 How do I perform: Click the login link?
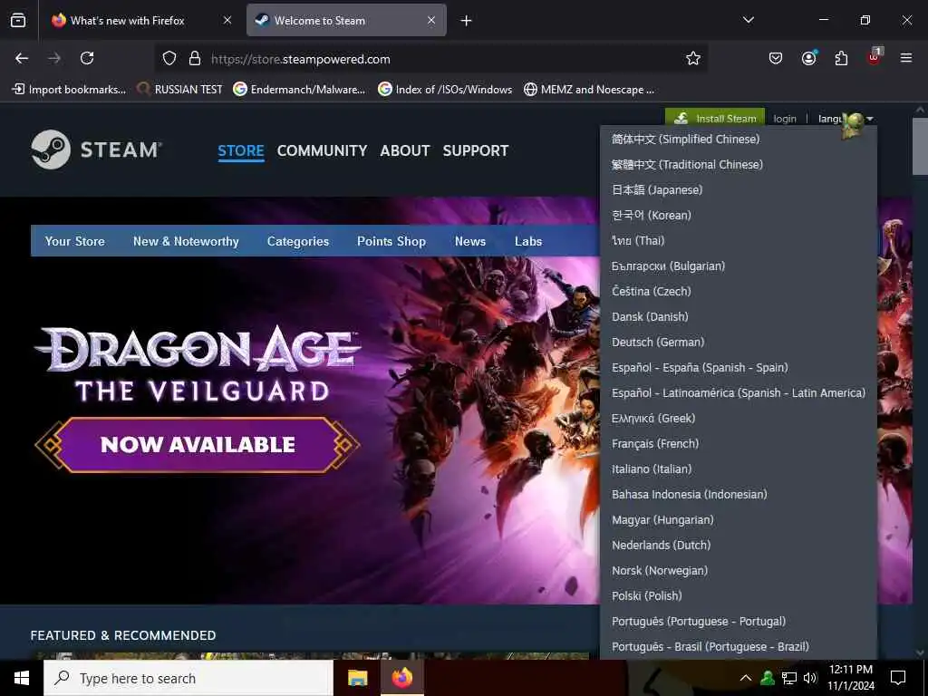pyautogui.click(x=785, y=119)
